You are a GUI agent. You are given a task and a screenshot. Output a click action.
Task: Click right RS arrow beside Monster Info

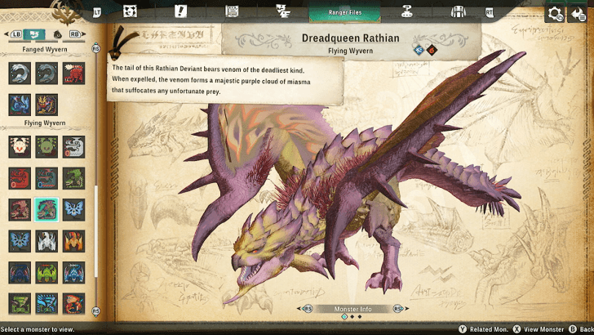tap(401, 309)
